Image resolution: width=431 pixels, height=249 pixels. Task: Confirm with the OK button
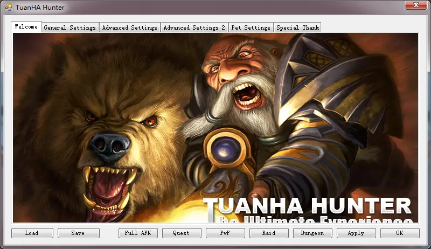click(400, 233)
